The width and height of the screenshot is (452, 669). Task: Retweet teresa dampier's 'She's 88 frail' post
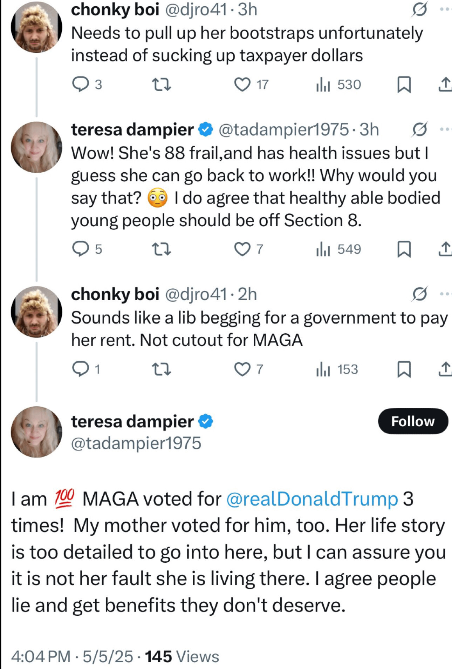coord(162,249)
